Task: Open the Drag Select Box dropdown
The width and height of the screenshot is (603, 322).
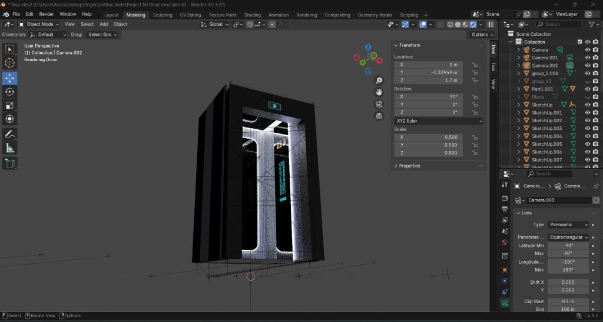Action: [102, 35]
